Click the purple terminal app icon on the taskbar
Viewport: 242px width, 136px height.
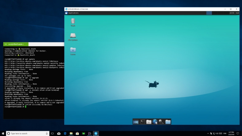[90, 133]
